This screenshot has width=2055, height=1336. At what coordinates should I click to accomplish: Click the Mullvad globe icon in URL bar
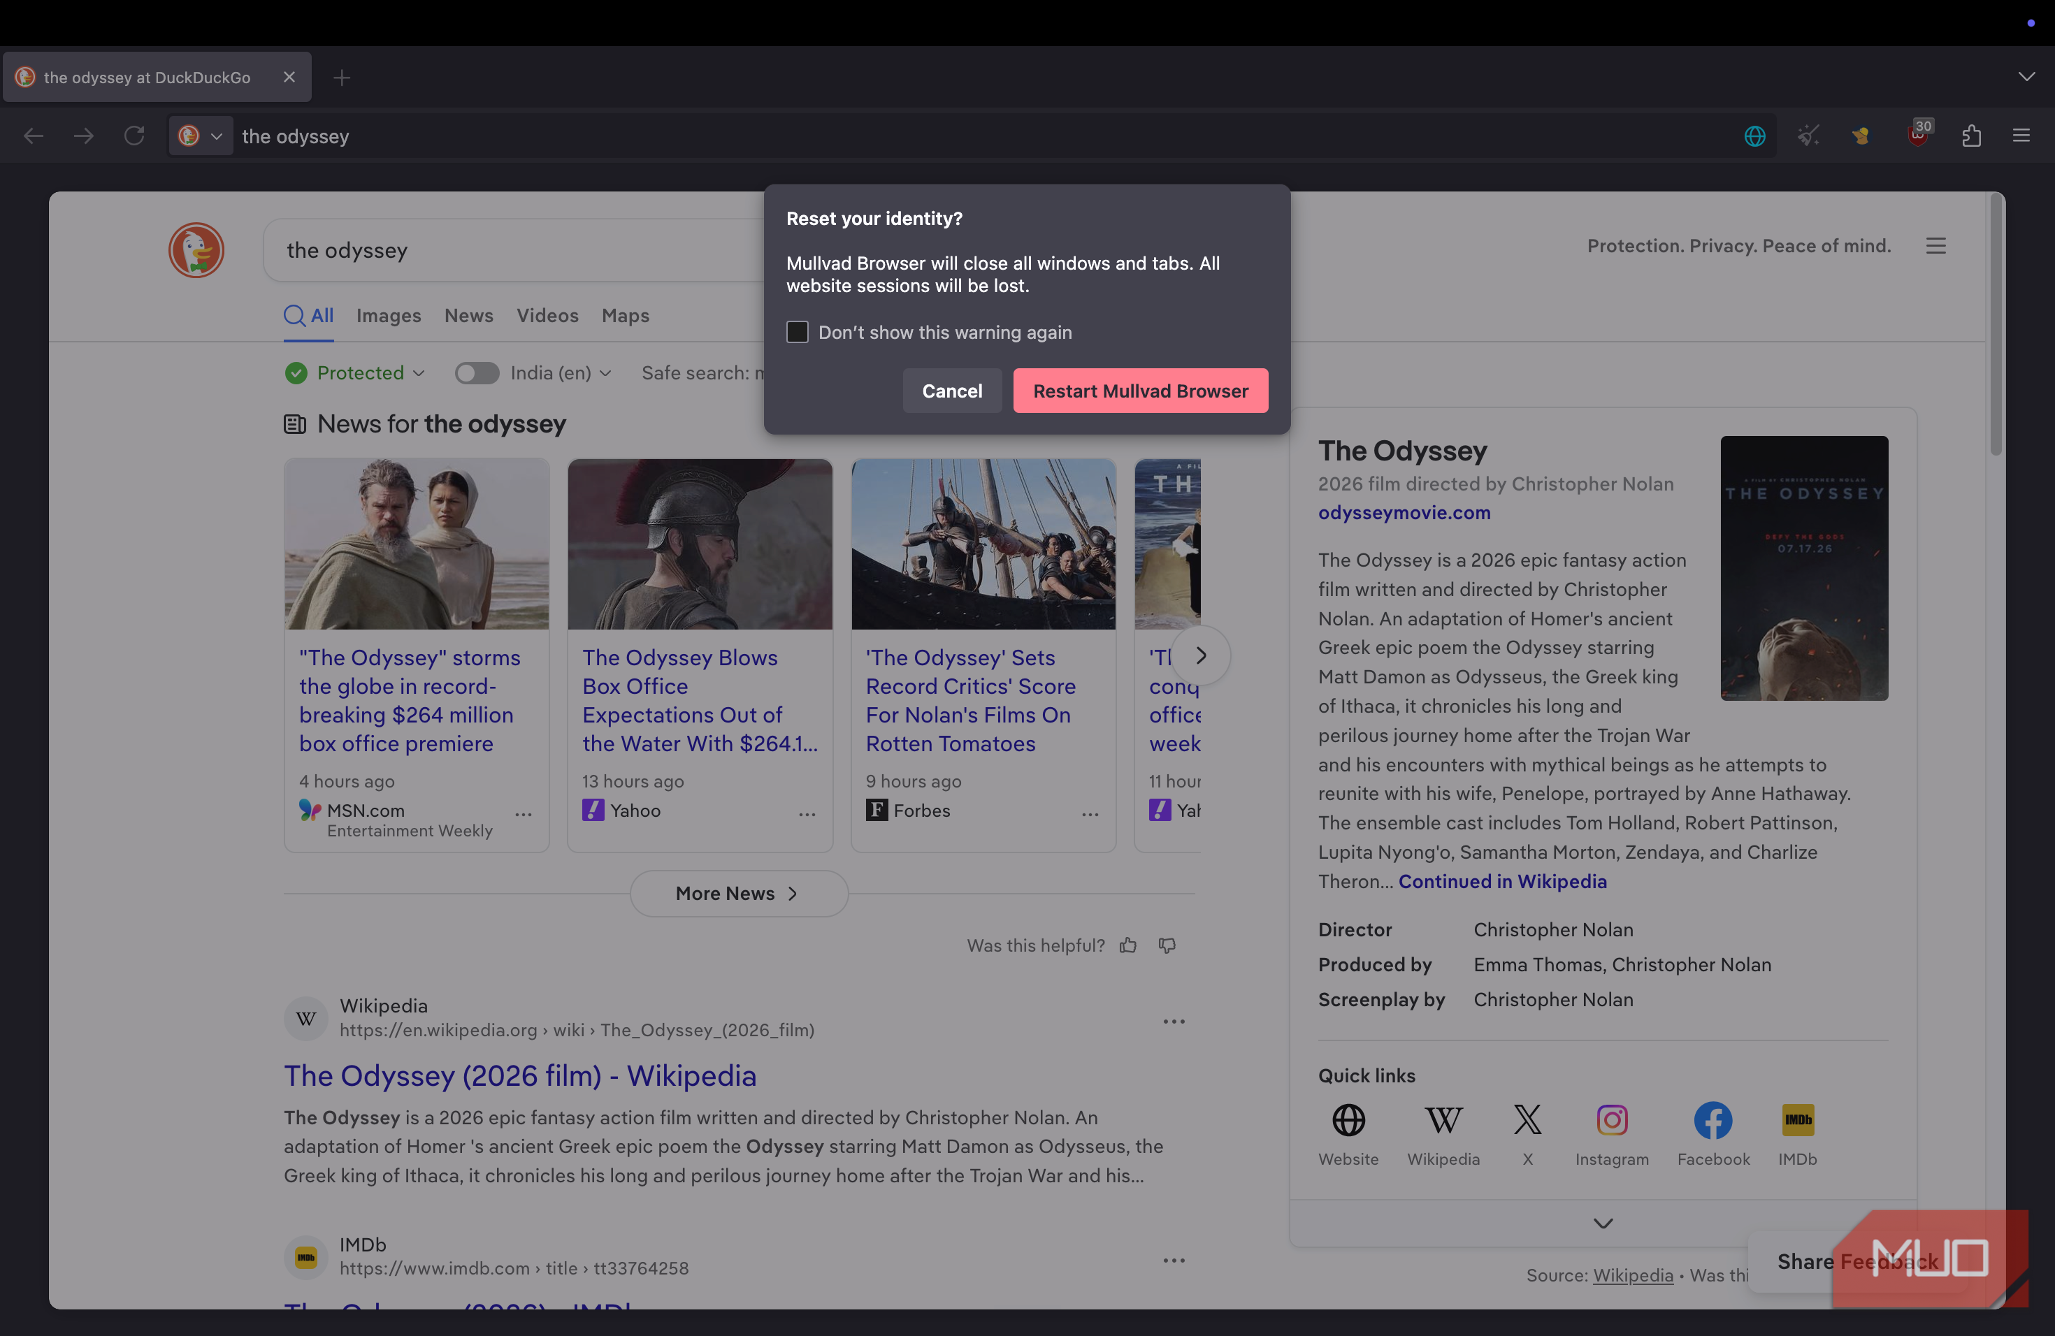1754,136
